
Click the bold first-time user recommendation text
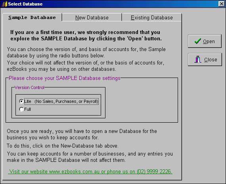pos(86,35)
